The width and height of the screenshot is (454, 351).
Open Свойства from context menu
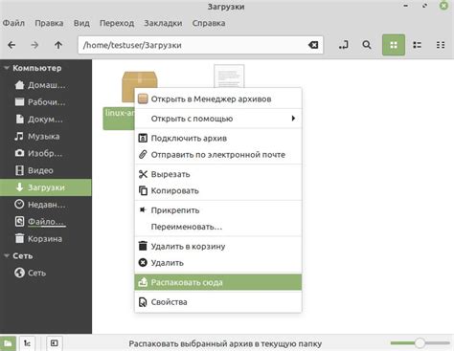[218, 302]
